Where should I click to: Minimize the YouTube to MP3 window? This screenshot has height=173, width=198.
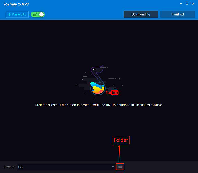click(181, 4)
